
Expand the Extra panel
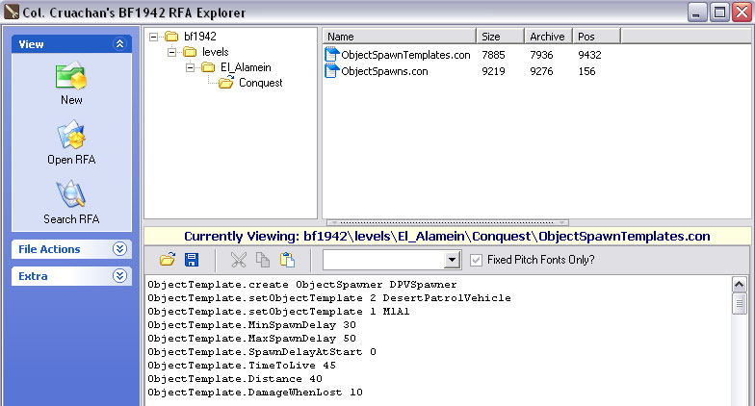coord(119,275)
